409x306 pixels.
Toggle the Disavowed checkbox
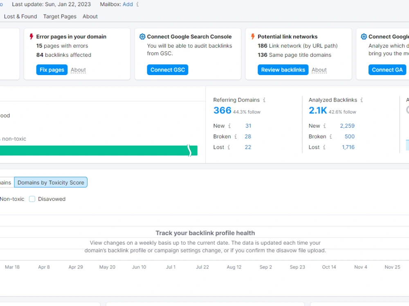32,199
